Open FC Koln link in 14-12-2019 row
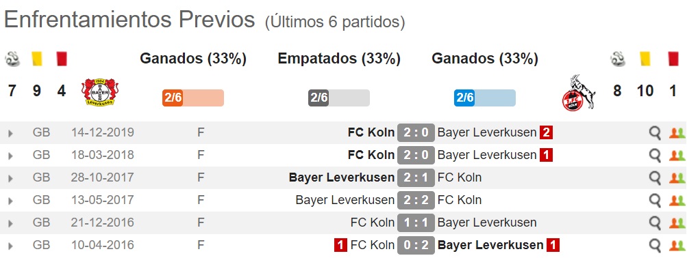 371,132
